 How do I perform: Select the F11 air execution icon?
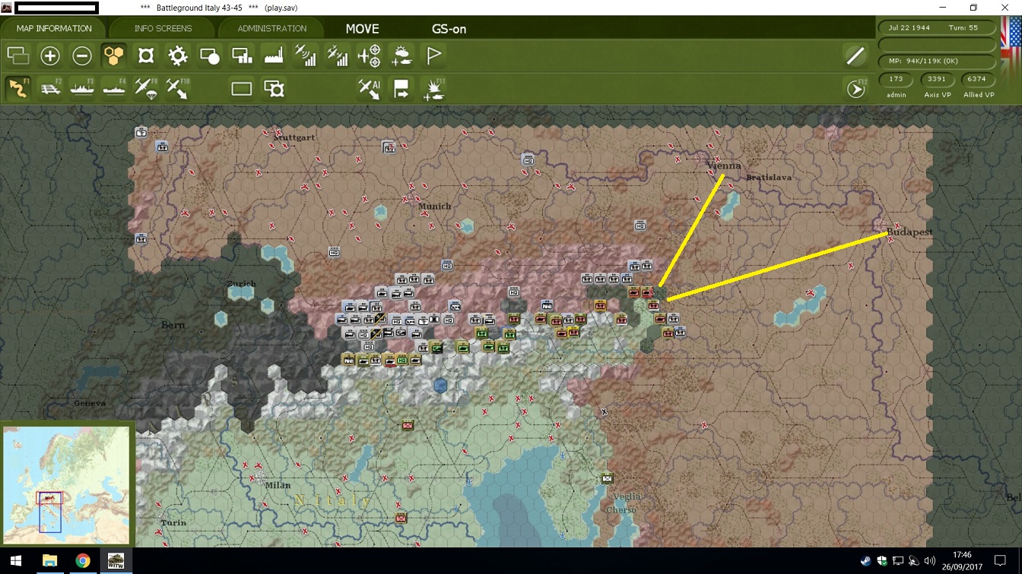[x=433, y=89]
